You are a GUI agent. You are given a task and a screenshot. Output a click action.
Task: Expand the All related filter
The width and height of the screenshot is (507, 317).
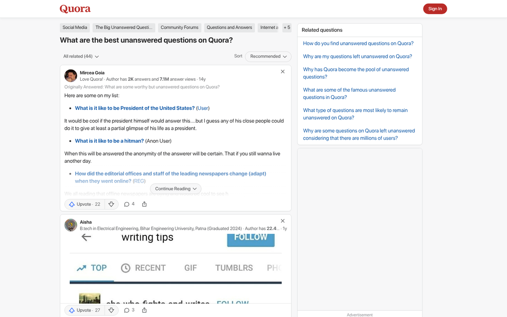click(x=81, y=56)
